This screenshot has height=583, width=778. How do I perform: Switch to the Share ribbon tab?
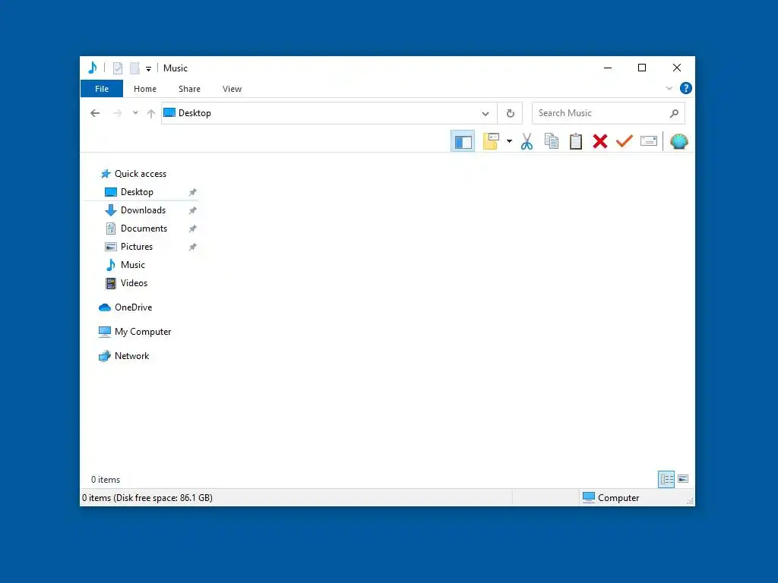(189, 89)
